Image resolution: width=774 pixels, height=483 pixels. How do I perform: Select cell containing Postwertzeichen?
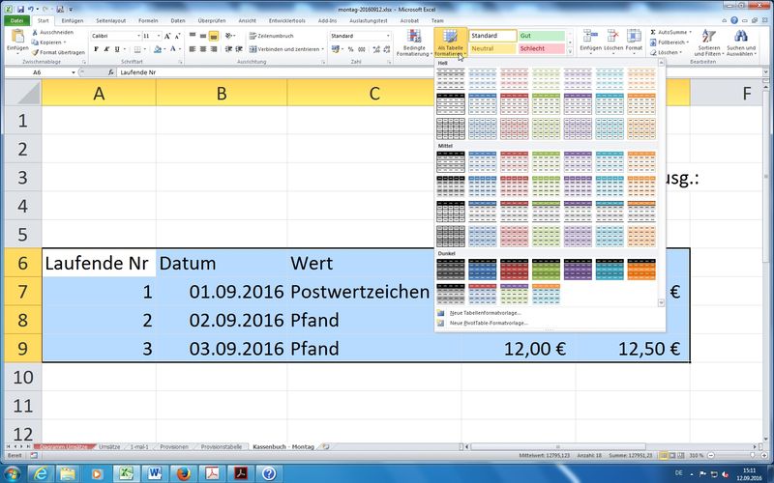pyautogui.click(x=360, y=292)
